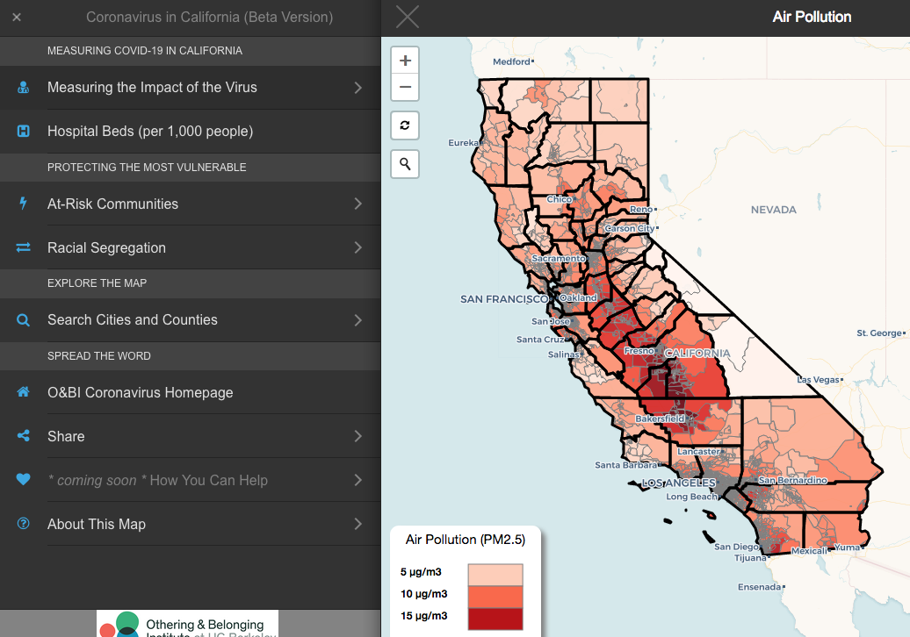Screen dimensions: 910x637
Task: Click the EXPLORE THE MAP section header
Action: point(97,283)
